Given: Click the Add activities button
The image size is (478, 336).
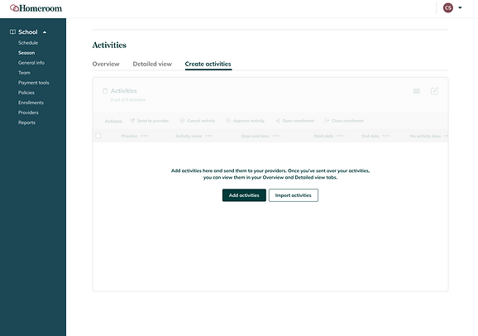Looking at the screenshot, I should click(244, 195).
